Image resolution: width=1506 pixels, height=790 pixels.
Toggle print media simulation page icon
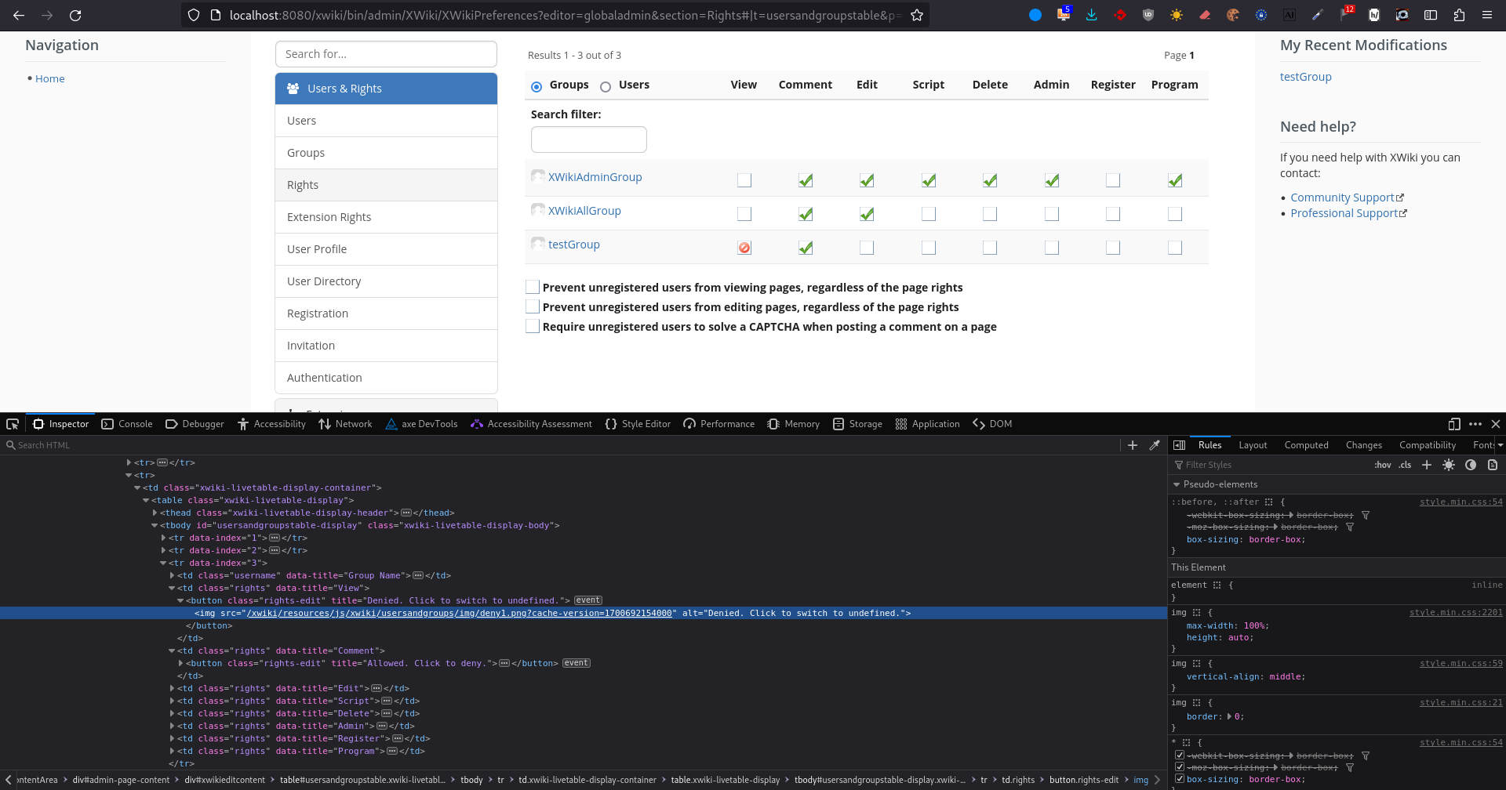pyautogui.click(x=1493, y=465)
